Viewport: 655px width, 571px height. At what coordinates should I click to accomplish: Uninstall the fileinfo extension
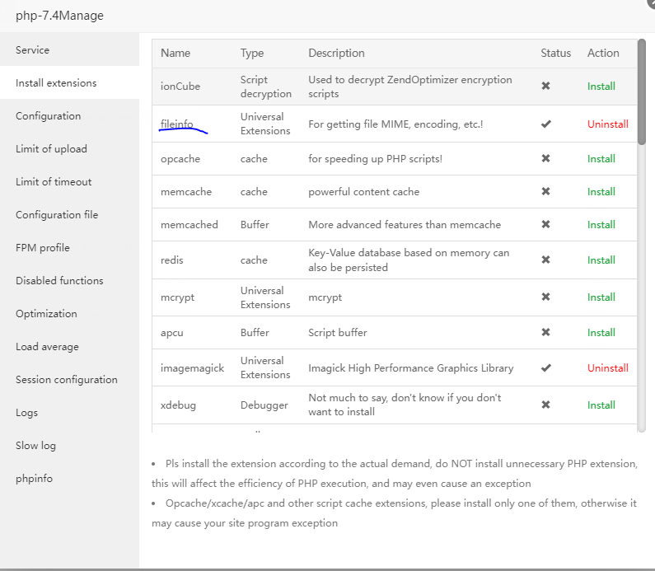pyautogui.click(x=607, y=124)
